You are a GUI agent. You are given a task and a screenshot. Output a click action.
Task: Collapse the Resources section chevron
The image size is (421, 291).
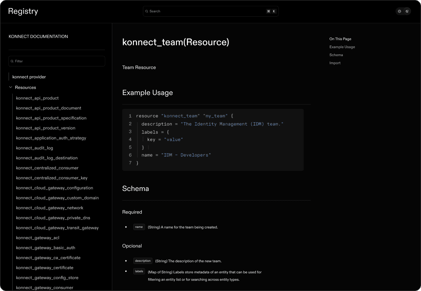10,88
